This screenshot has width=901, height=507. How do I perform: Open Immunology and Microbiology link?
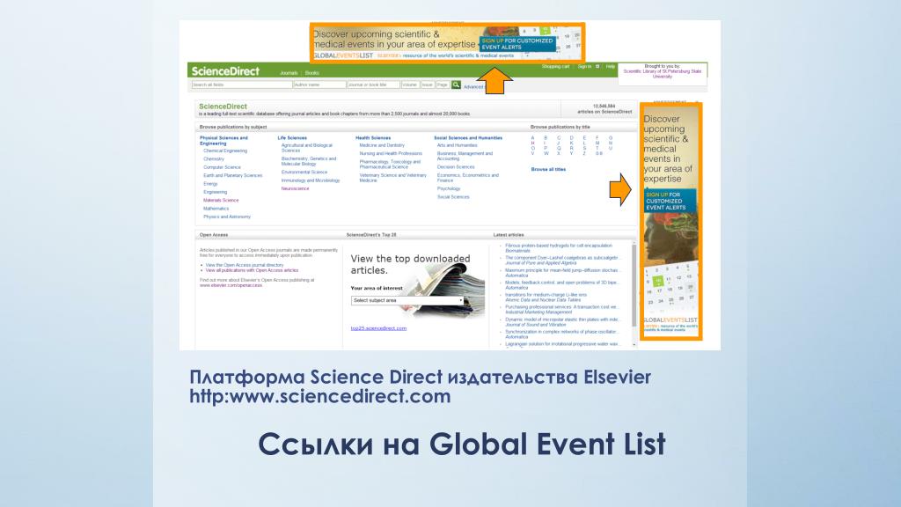coord(311,180)
